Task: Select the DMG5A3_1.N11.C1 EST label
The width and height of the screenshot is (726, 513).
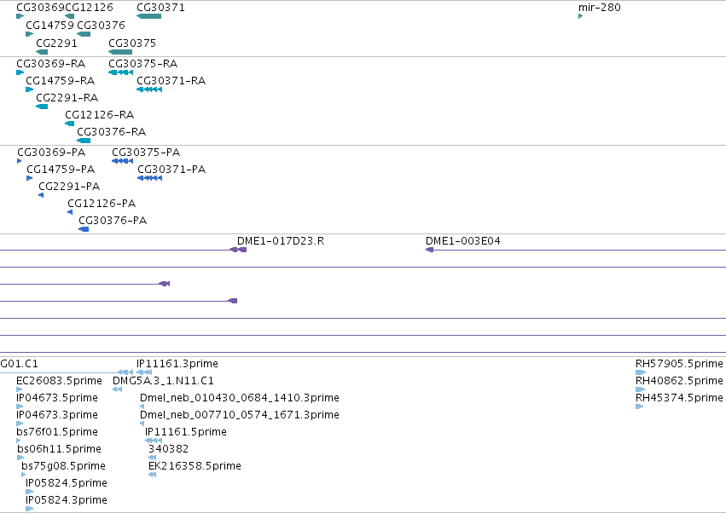Action: [x=164, y=381]
